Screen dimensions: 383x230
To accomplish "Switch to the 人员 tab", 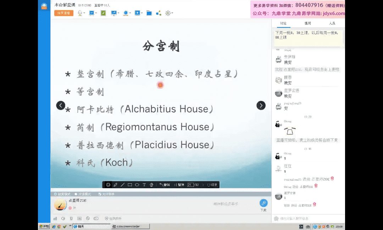I will tap(332, 23).
